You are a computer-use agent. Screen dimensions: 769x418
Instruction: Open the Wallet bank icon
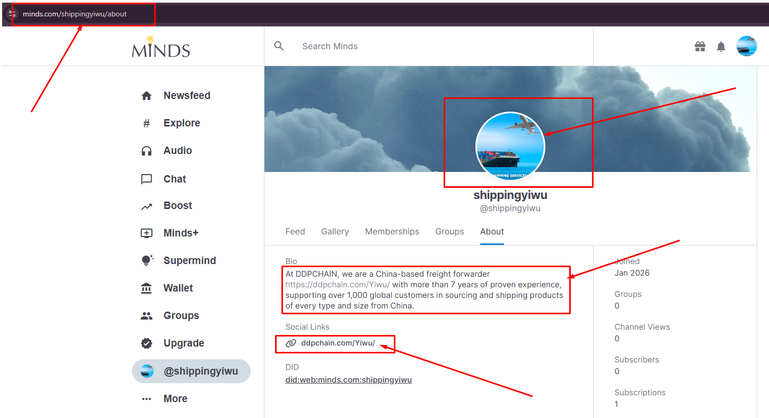[x=147, y=288]
